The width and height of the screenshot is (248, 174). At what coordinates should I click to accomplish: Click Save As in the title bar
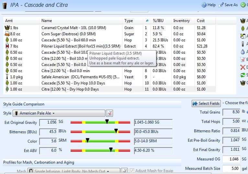click(228, 5)
